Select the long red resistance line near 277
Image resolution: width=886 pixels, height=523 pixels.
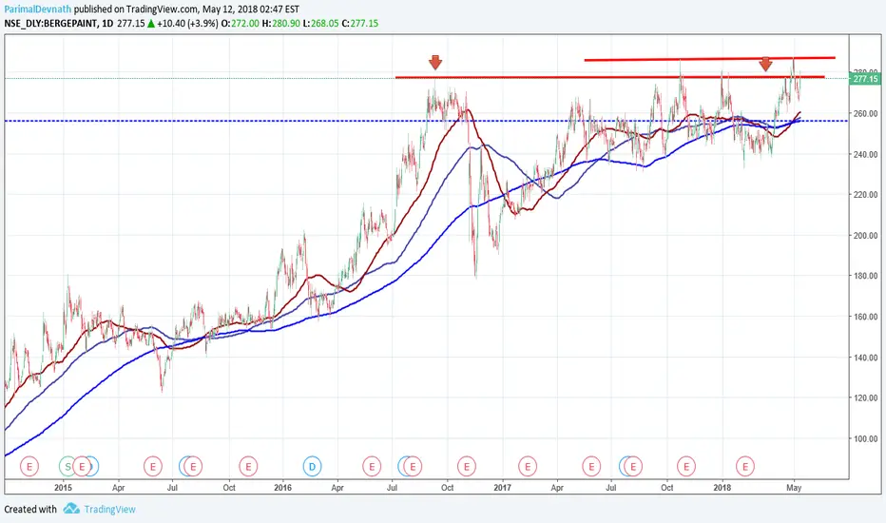tap(610, 77)
